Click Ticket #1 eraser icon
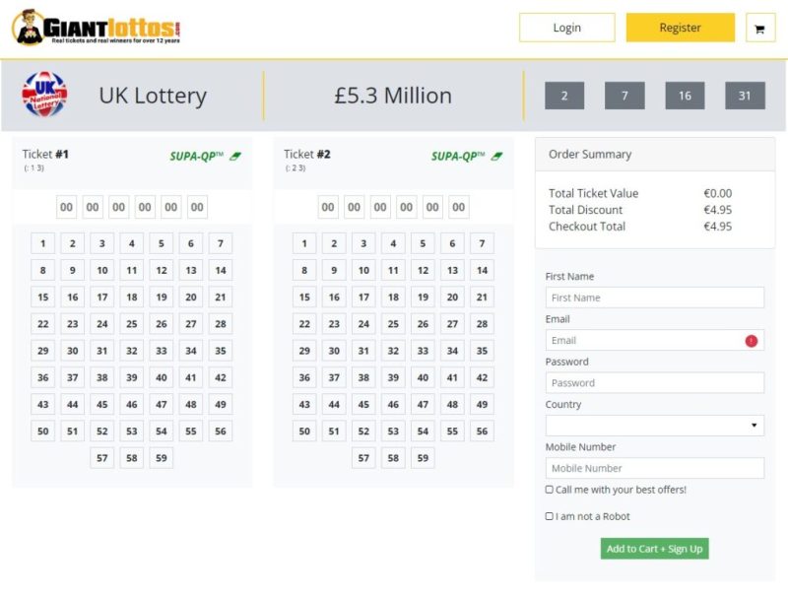The width and height of the screenshot is (788, 597). 236,156
